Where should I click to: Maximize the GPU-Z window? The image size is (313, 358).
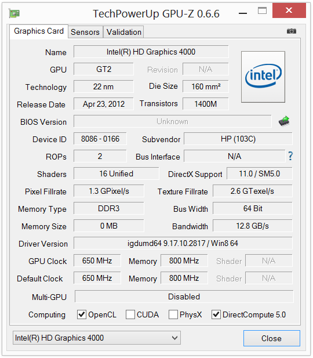point(262,10)
